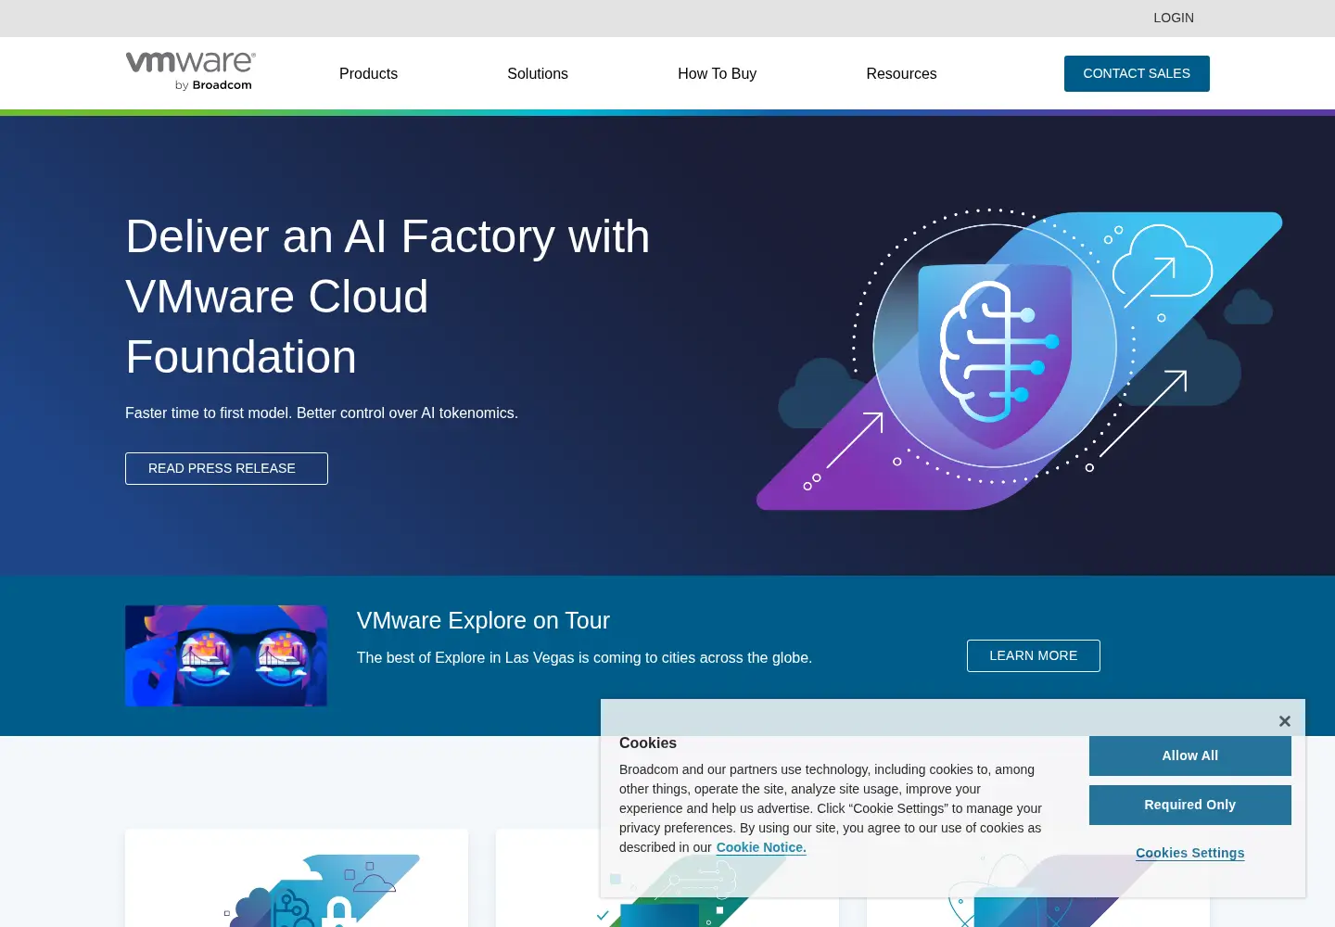Screen dimensions: 1335x927
Task: Click the 'Cookies' heading in the banner
Action: (x=648, y=743)
